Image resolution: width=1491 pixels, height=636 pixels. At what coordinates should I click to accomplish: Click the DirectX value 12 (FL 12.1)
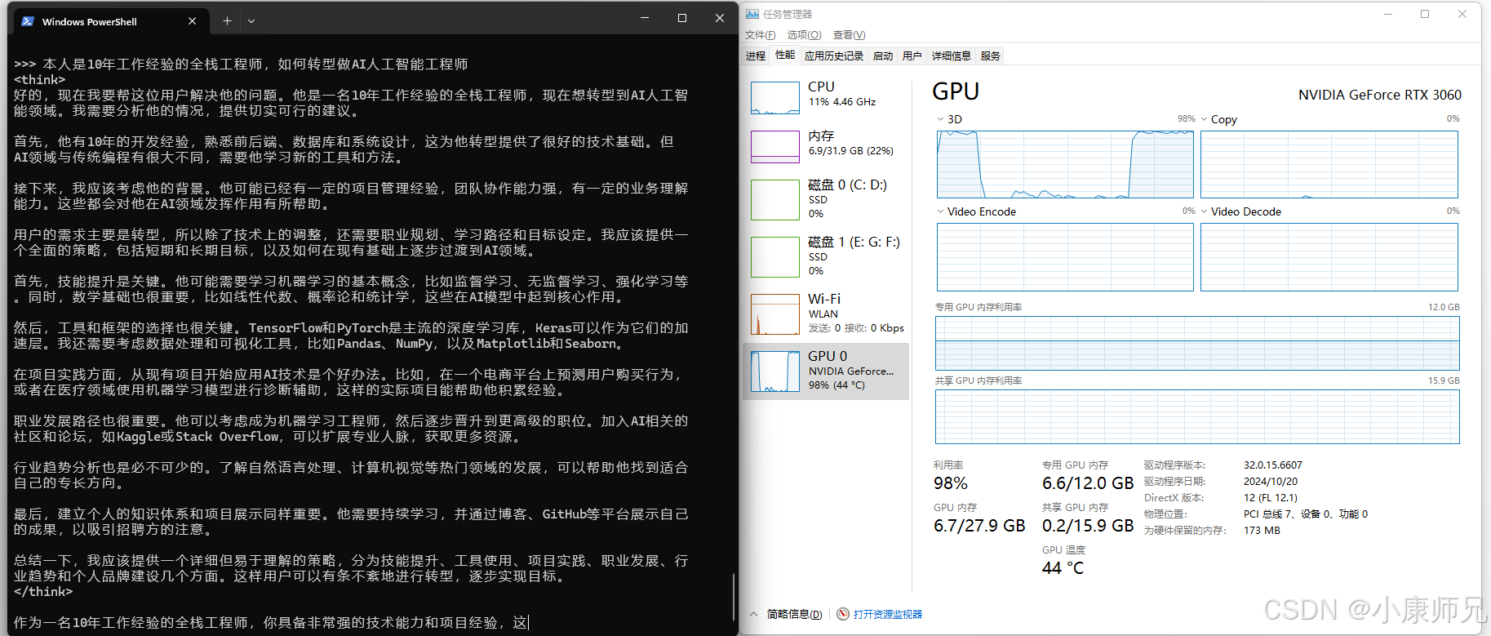click(1271, 498)
